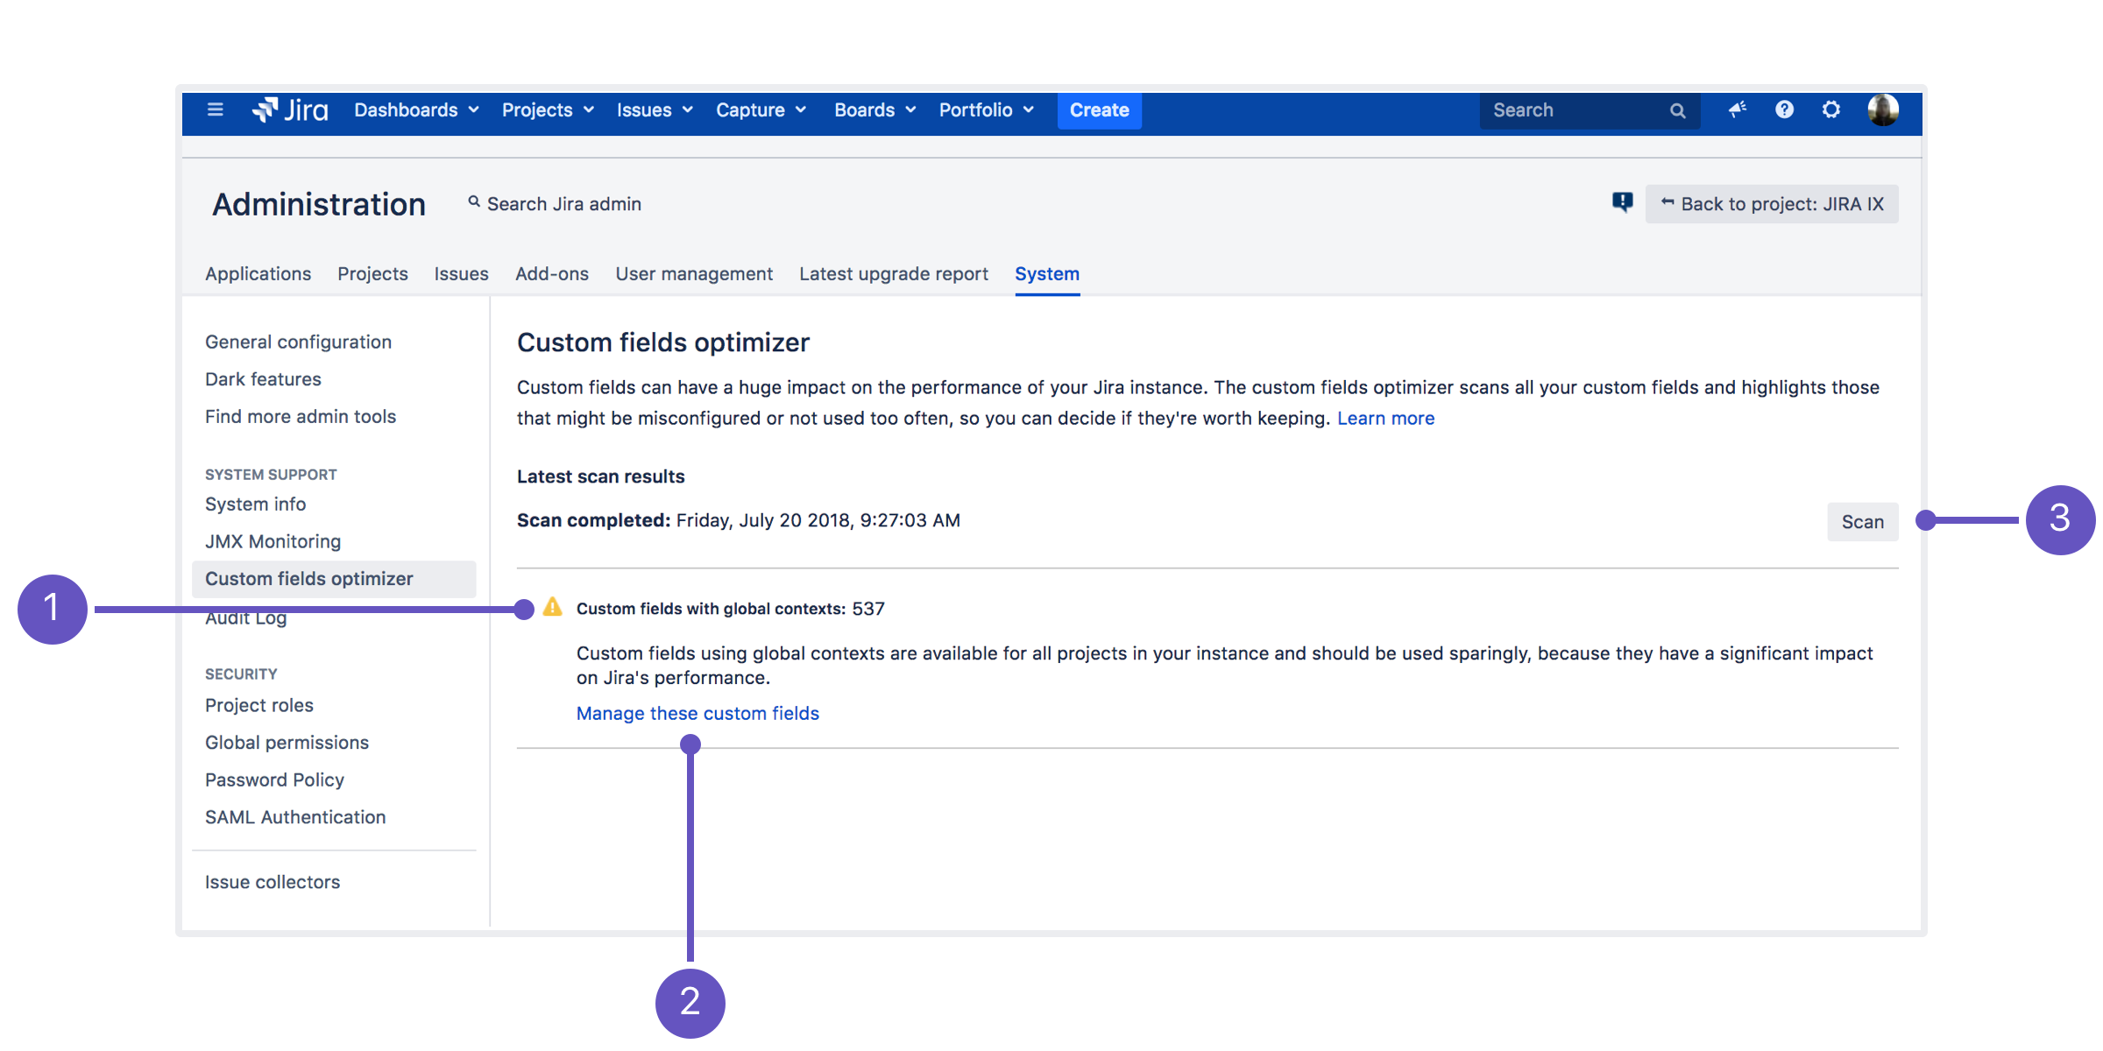Viewport: 2103px width, 1051px height.
Task: Switch to the User management tab
Action: [x=694, y=273]
